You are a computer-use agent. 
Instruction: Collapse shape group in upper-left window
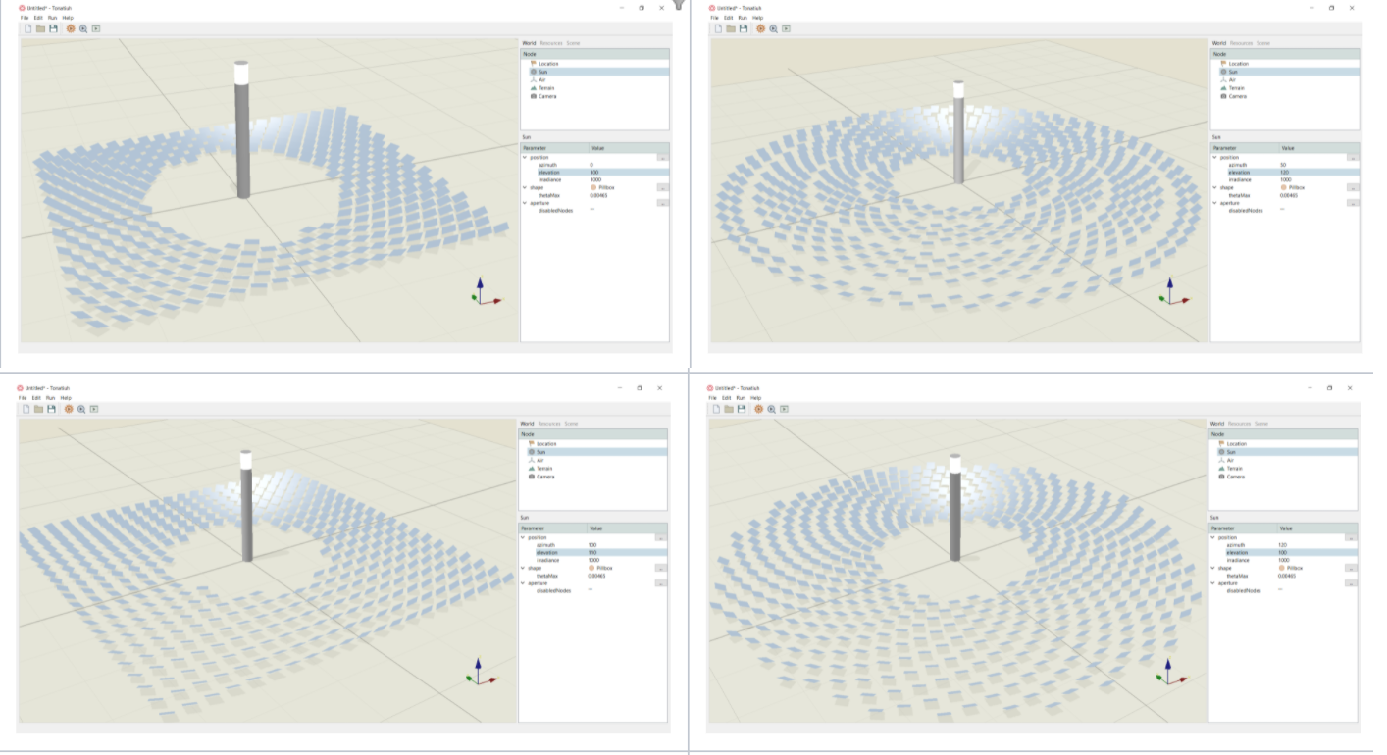click(x=525, y=187)
